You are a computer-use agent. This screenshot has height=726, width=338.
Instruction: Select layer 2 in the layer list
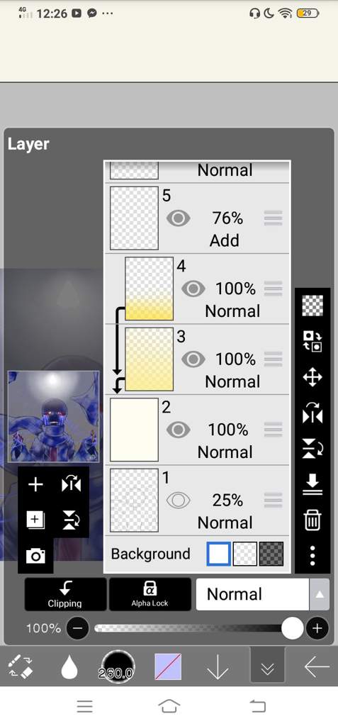[x=197, y=430]
